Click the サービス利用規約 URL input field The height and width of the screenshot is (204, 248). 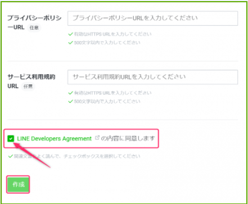[x=152, y=77]
